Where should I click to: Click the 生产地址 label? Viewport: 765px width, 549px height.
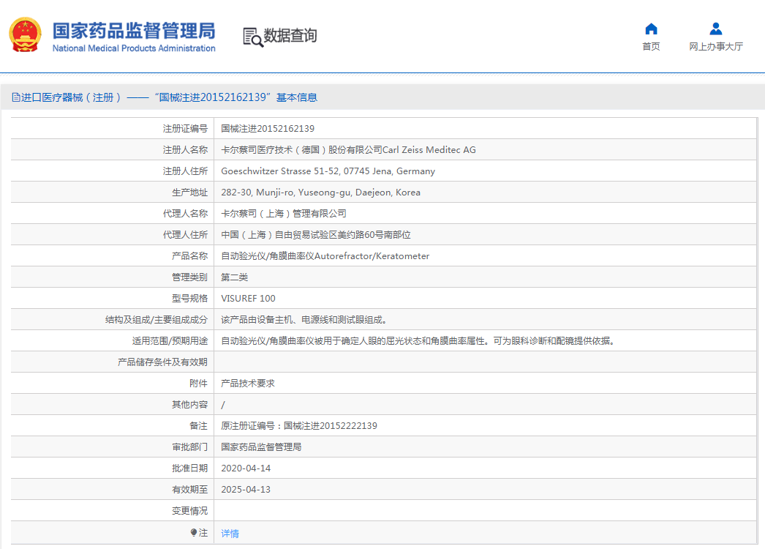[x=189, y=193]
